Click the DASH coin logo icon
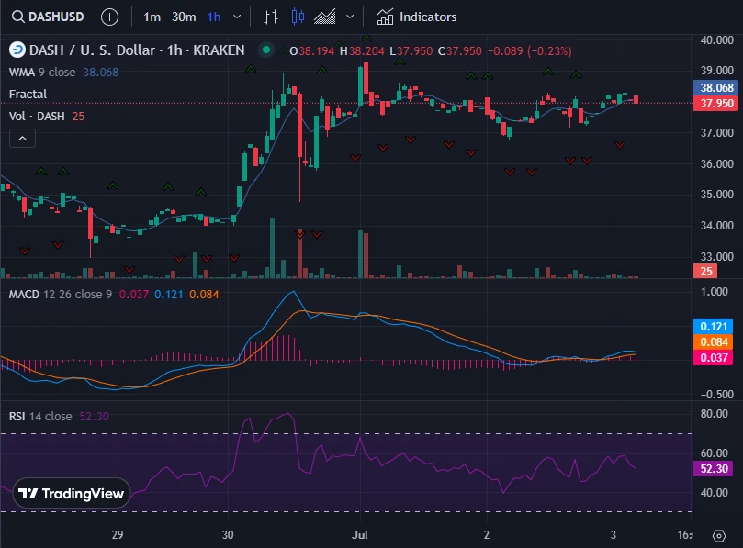The image size is (743, 548). click(x=17, y=50)
